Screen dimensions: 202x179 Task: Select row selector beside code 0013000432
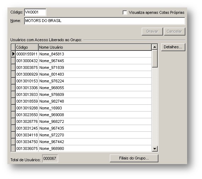pos(13,61)
